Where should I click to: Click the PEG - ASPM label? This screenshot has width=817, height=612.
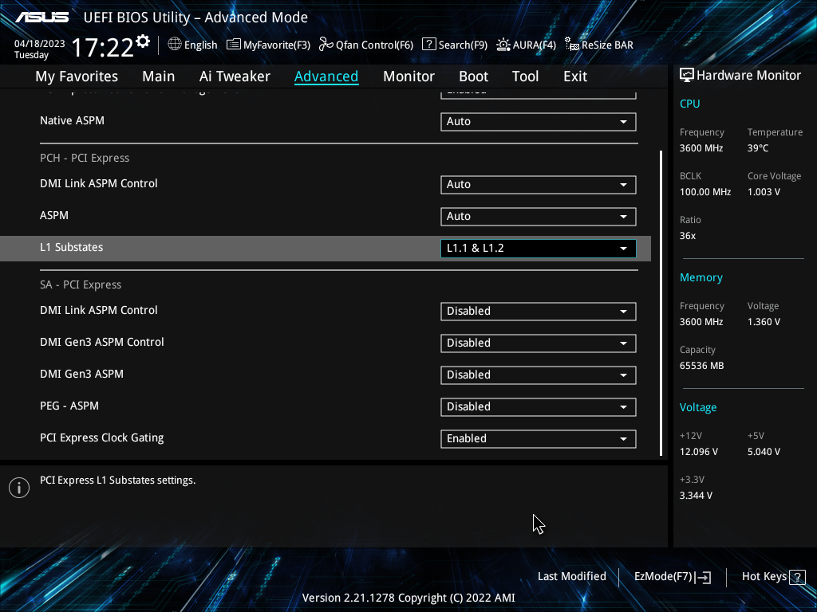pos(69,406)
